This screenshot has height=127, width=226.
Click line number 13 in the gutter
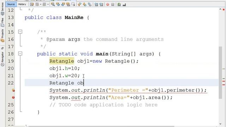[x=11, y=18]
